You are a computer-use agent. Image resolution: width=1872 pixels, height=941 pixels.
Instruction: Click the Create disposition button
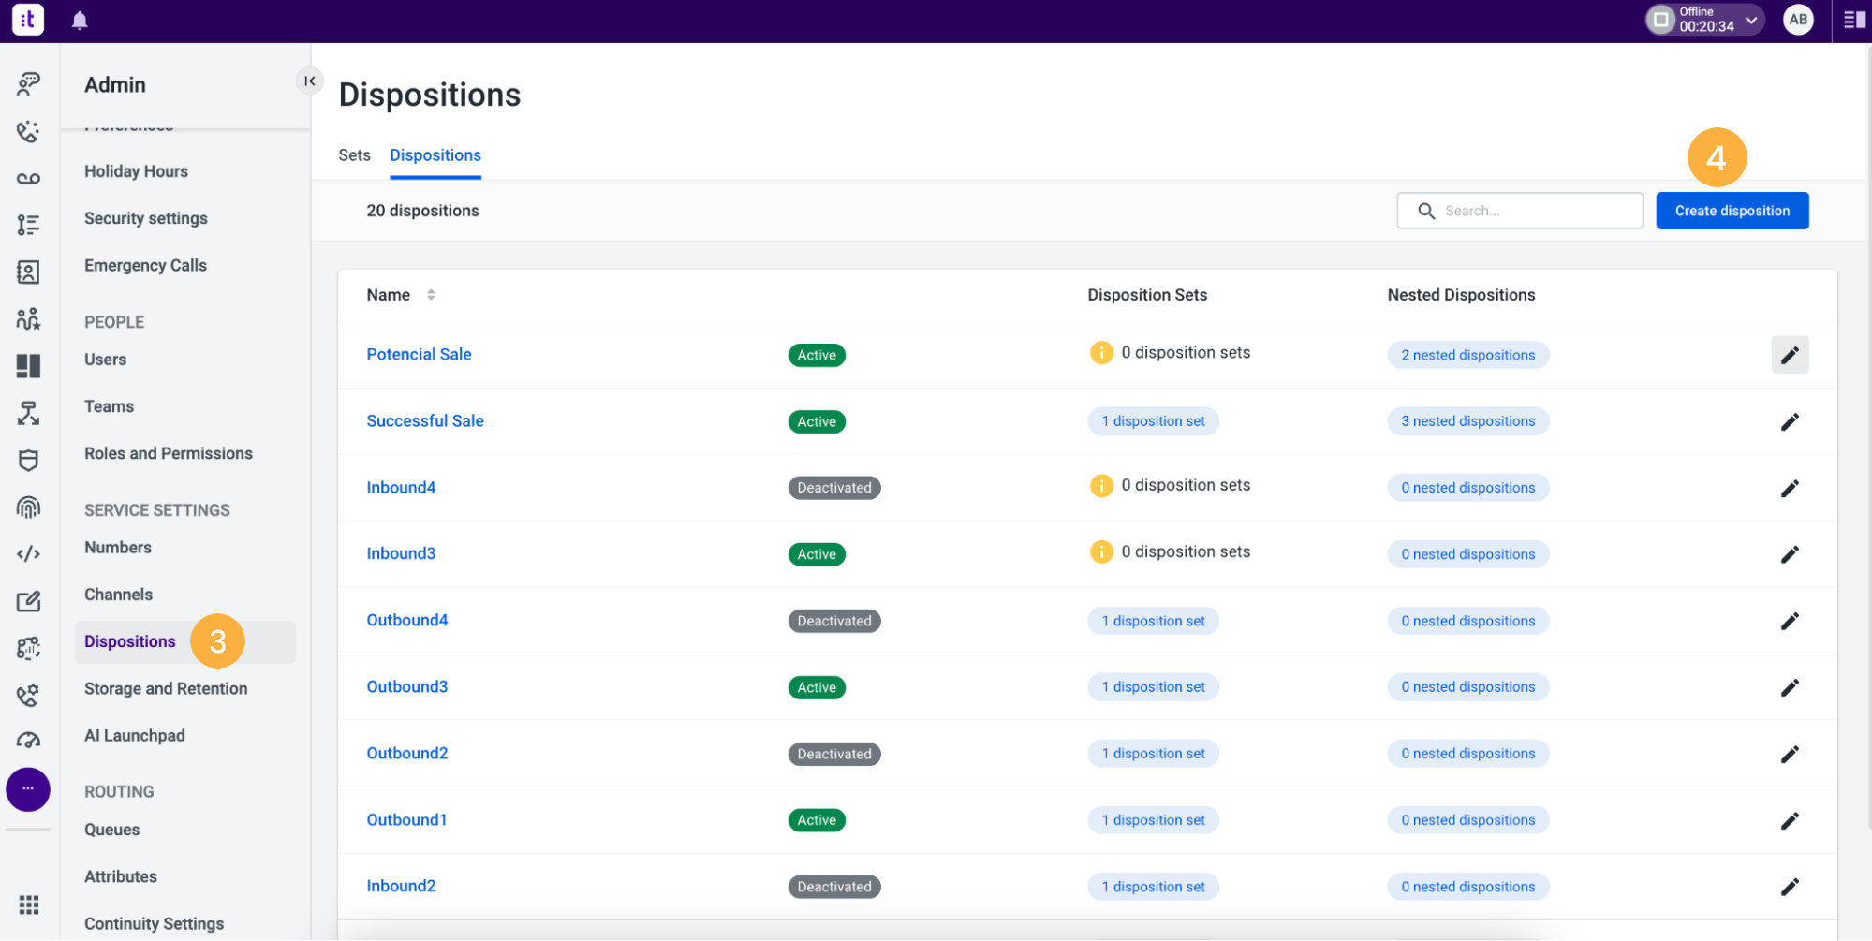pos(1732,211)
